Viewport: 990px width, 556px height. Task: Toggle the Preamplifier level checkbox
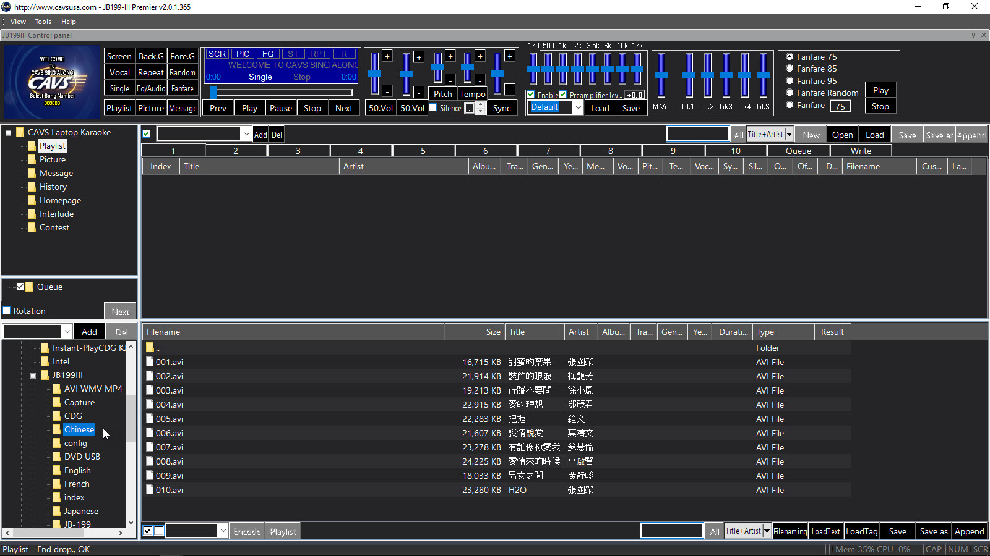click(562, 95)
